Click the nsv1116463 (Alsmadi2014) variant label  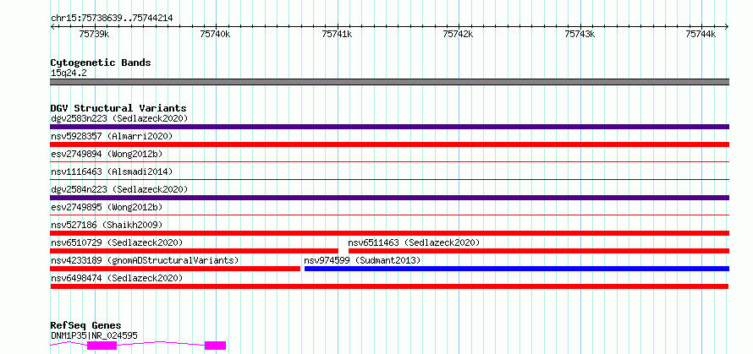112,172
